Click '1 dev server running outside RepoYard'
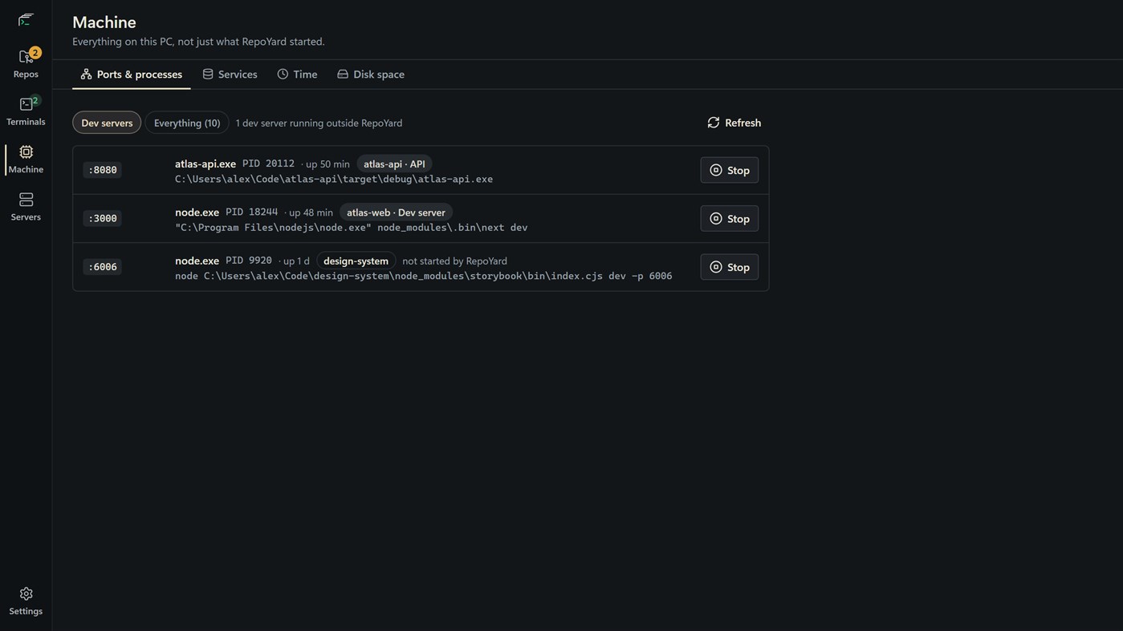 point(319,123)
